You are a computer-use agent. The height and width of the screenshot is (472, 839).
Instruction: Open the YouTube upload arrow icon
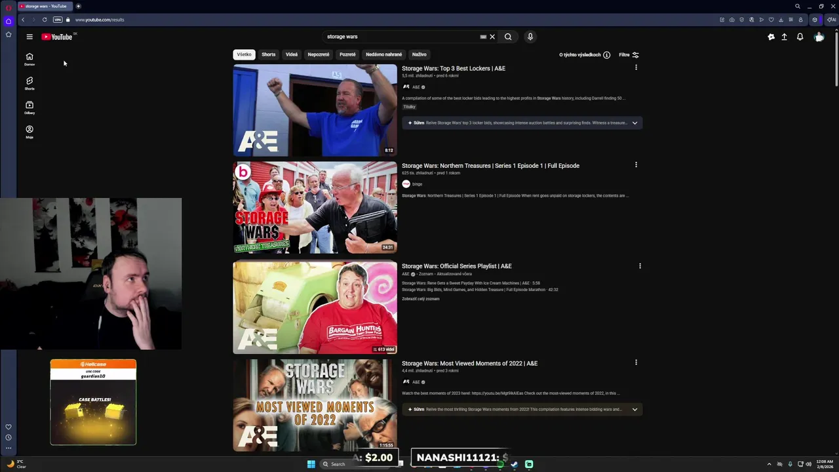(x=784, y=37)
